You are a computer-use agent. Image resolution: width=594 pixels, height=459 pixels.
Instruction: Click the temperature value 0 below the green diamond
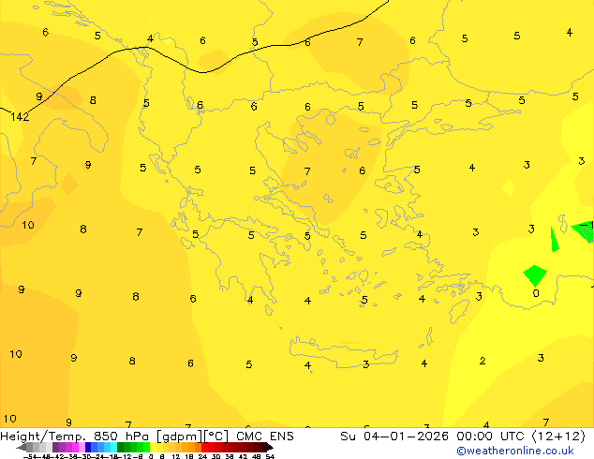tap(536, 293)
